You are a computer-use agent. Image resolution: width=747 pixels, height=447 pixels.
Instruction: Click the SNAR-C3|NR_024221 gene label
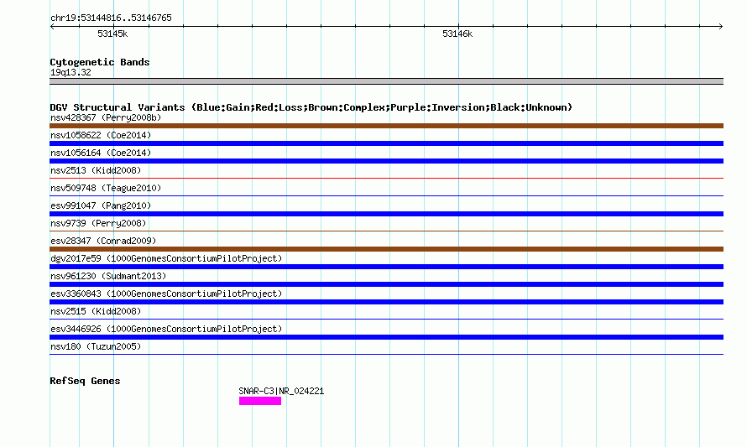tap(281, 391)
